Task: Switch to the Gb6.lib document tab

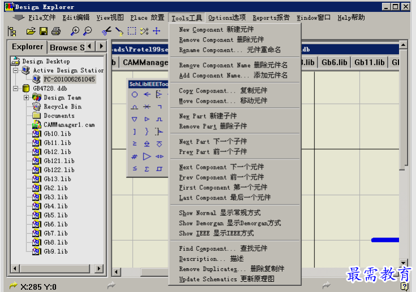Action: coord(334,63)
